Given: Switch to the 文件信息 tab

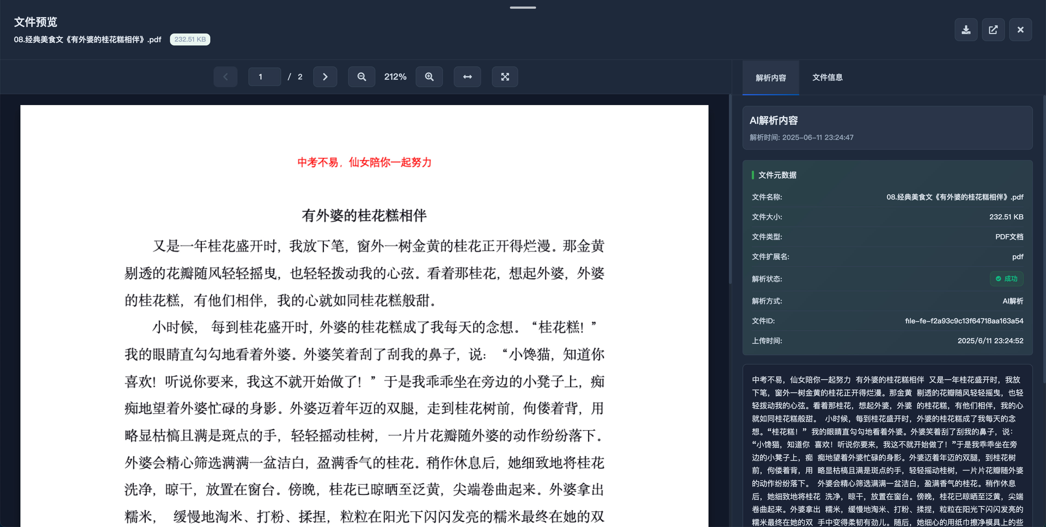Looking at the screenshot, I should click(x=827, y=78).
